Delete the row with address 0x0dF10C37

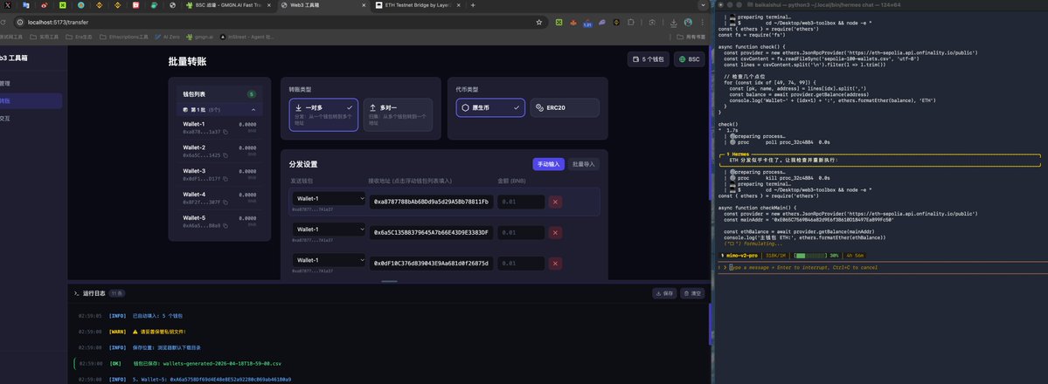555,263
